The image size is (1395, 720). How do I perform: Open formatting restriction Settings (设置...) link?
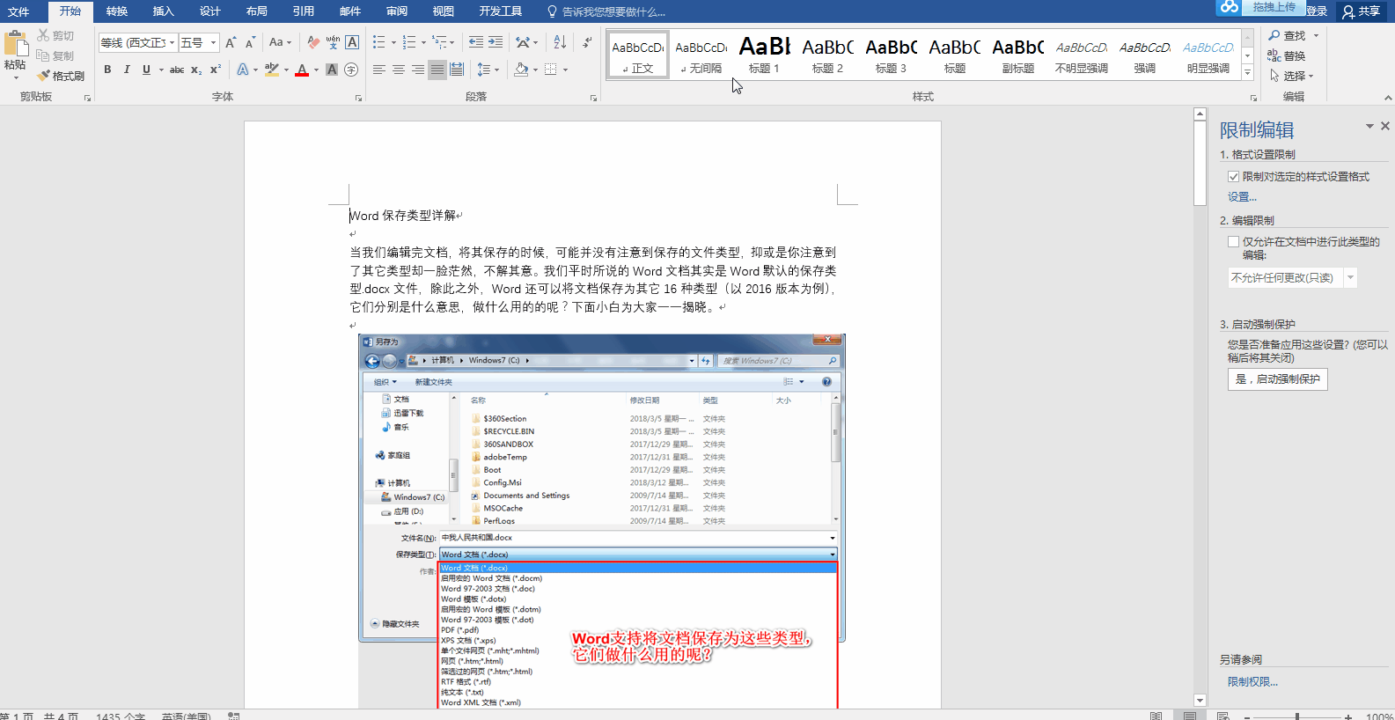coord(1242,197)
